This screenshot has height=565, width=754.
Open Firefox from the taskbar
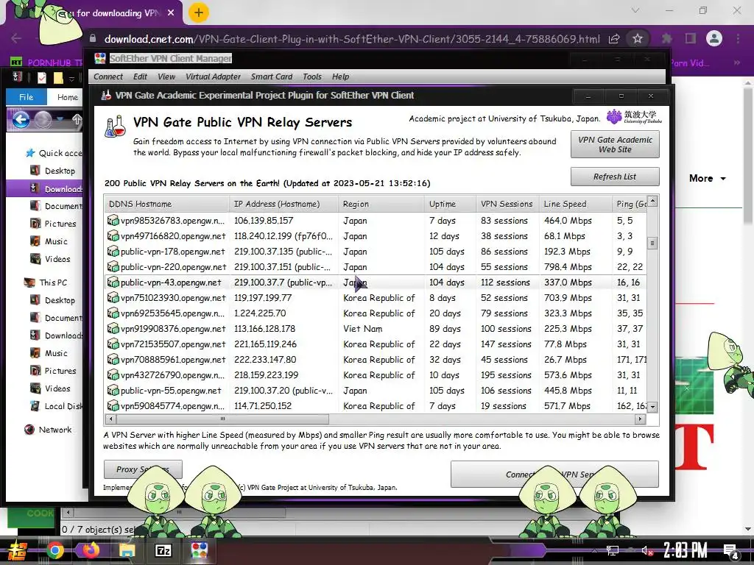pos(91,550)
